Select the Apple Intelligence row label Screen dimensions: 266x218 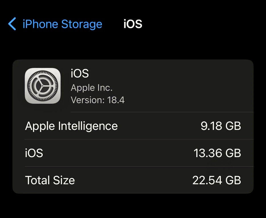coord(71,126)
